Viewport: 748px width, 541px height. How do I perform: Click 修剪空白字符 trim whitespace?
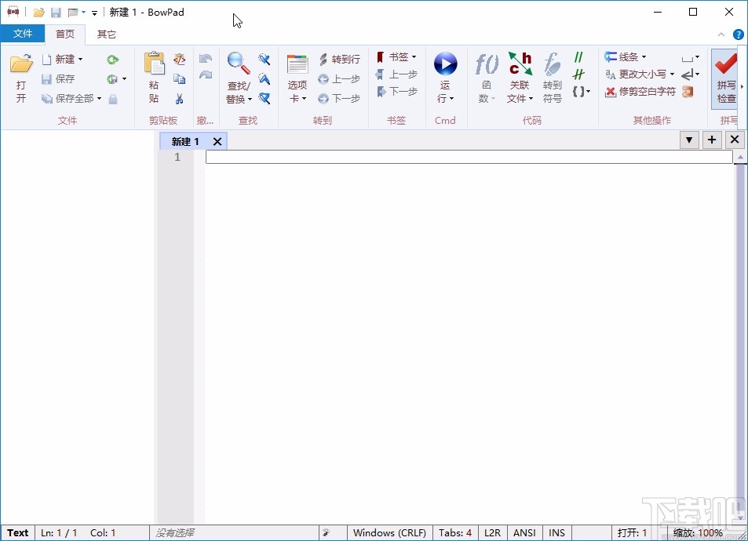(x=640, y=92)
